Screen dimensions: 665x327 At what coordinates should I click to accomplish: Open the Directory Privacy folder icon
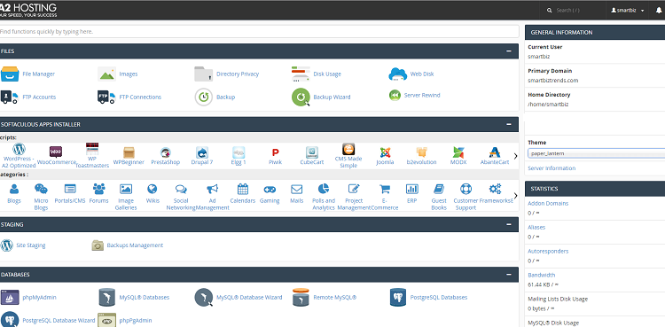tap(204, 74)
